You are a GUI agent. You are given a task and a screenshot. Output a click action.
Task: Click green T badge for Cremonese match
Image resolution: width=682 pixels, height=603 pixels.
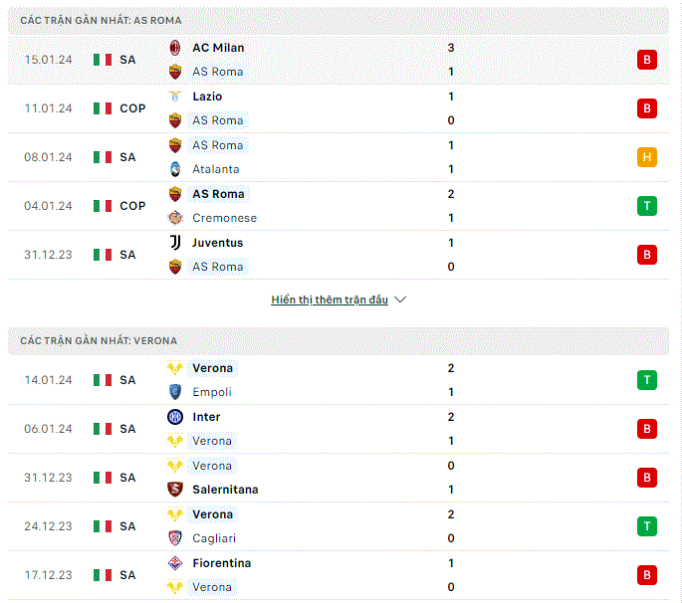click(x=647, y=206)
